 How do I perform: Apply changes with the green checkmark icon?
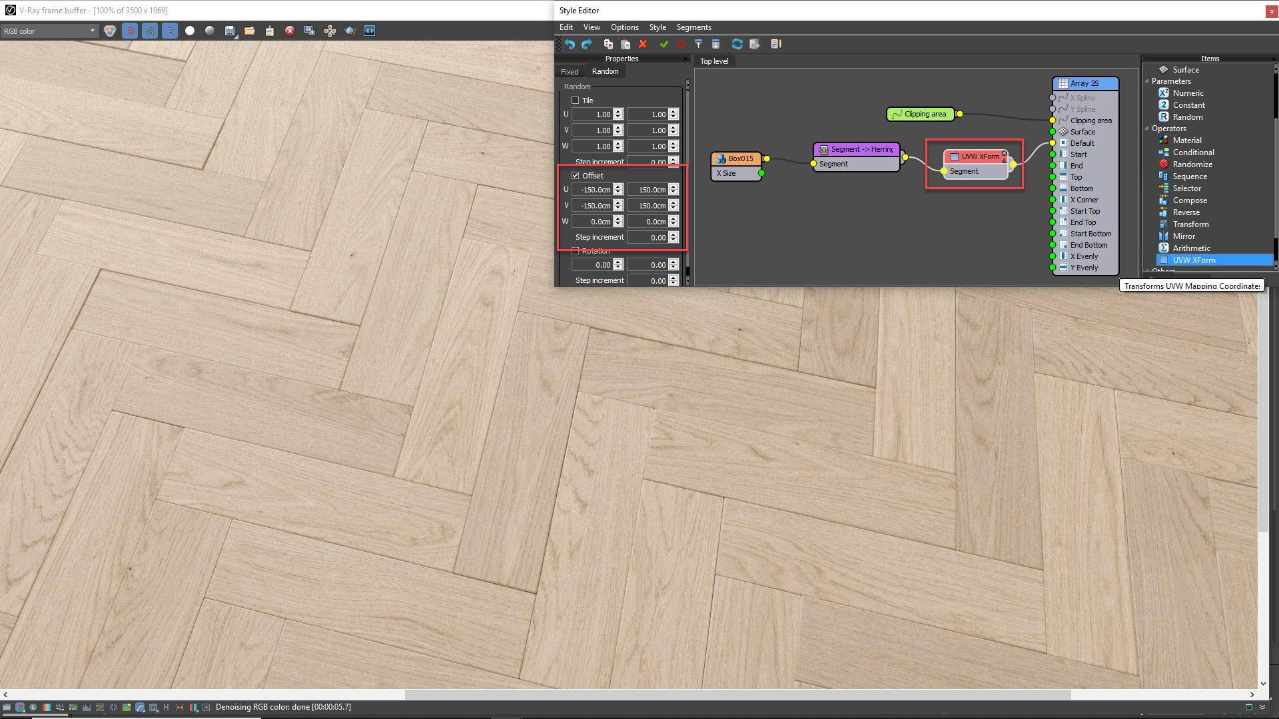pos(664,44)
